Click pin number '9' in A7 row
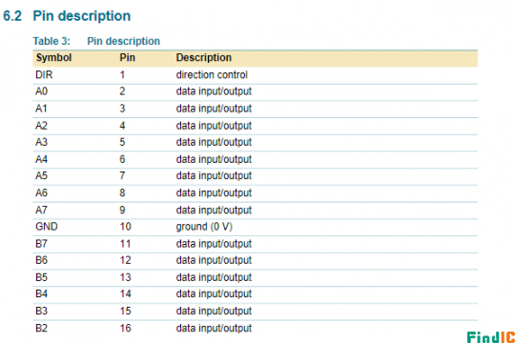Screen dimensions: 515x343 pyautogui.click(x=122, y=210)
